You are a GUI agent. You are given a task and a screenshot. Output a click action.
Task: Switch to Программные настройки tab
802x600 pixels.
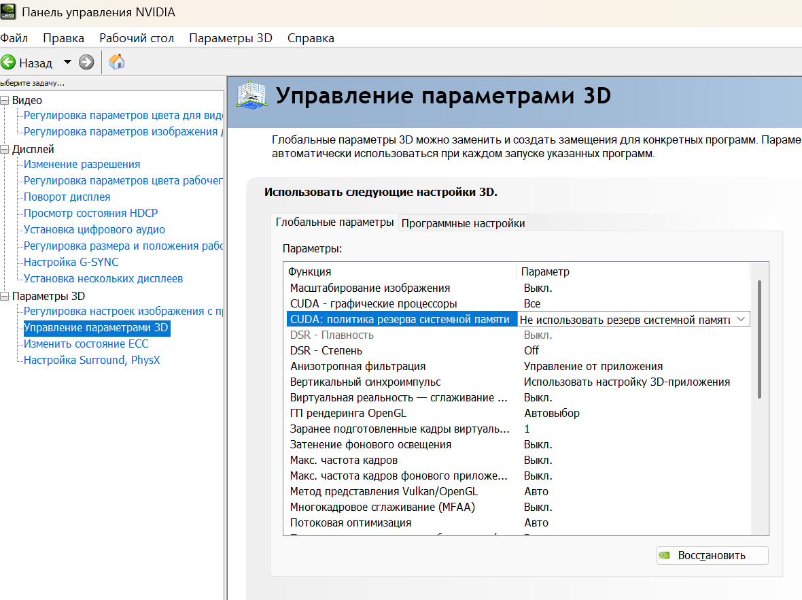[x=463, y=223]
